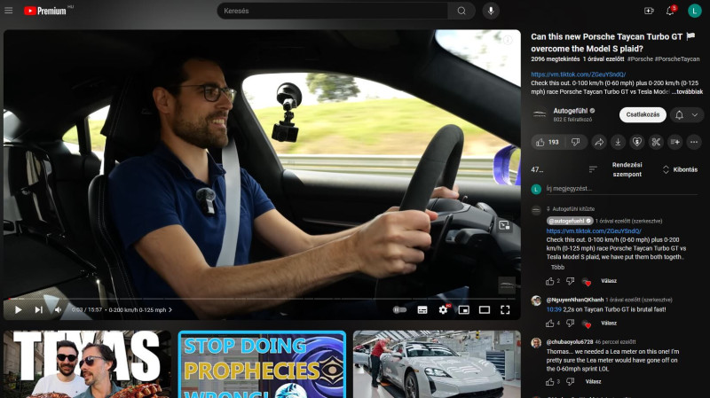
Task: Dislike the video
Action: tap(575, 142)
